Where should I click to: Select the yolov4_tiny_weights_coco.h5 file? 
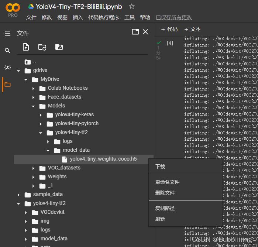pos(84,159)
